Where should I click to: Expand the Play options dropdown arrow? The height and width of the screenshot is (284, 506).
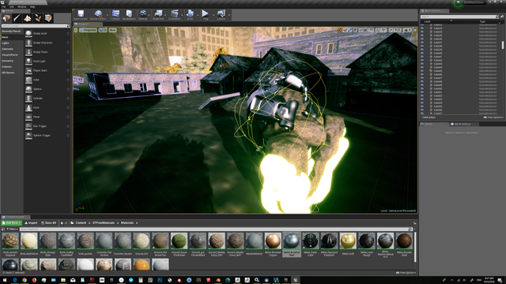[213, 15]
